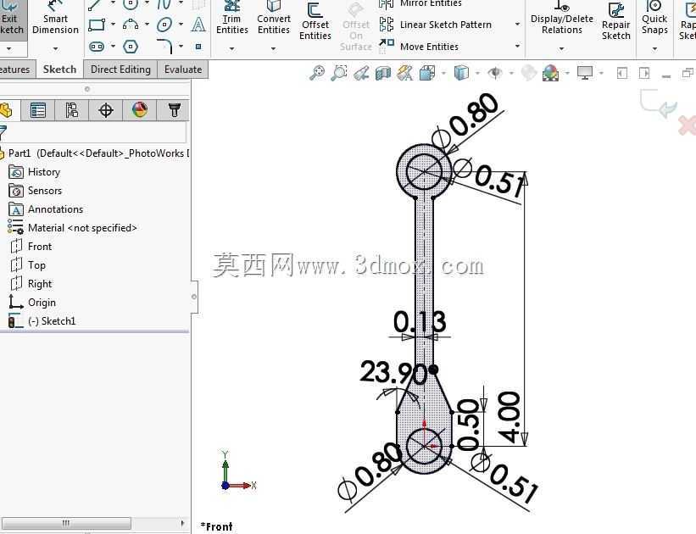Viewport: 696px width, 534px height.
Task: Click the Move Entities command
Action: 419,46
